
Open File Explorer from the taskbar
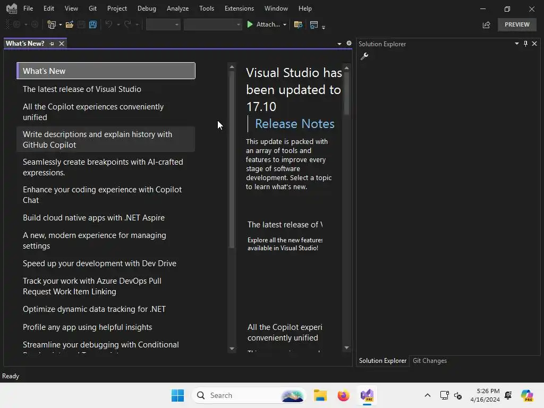click(x=320, y=395)
